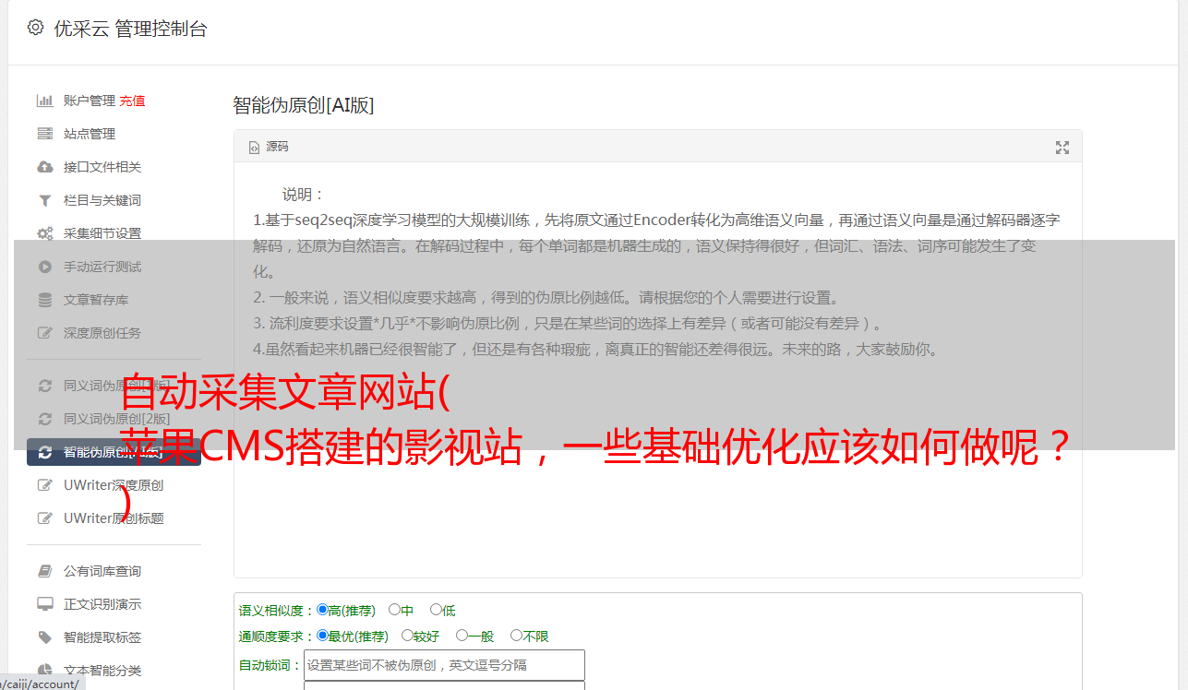Image resolution: width=1188 pixels, height=690 pixels.
Task: Select 一般 for 通顺度要求
Action: point(462,636)
